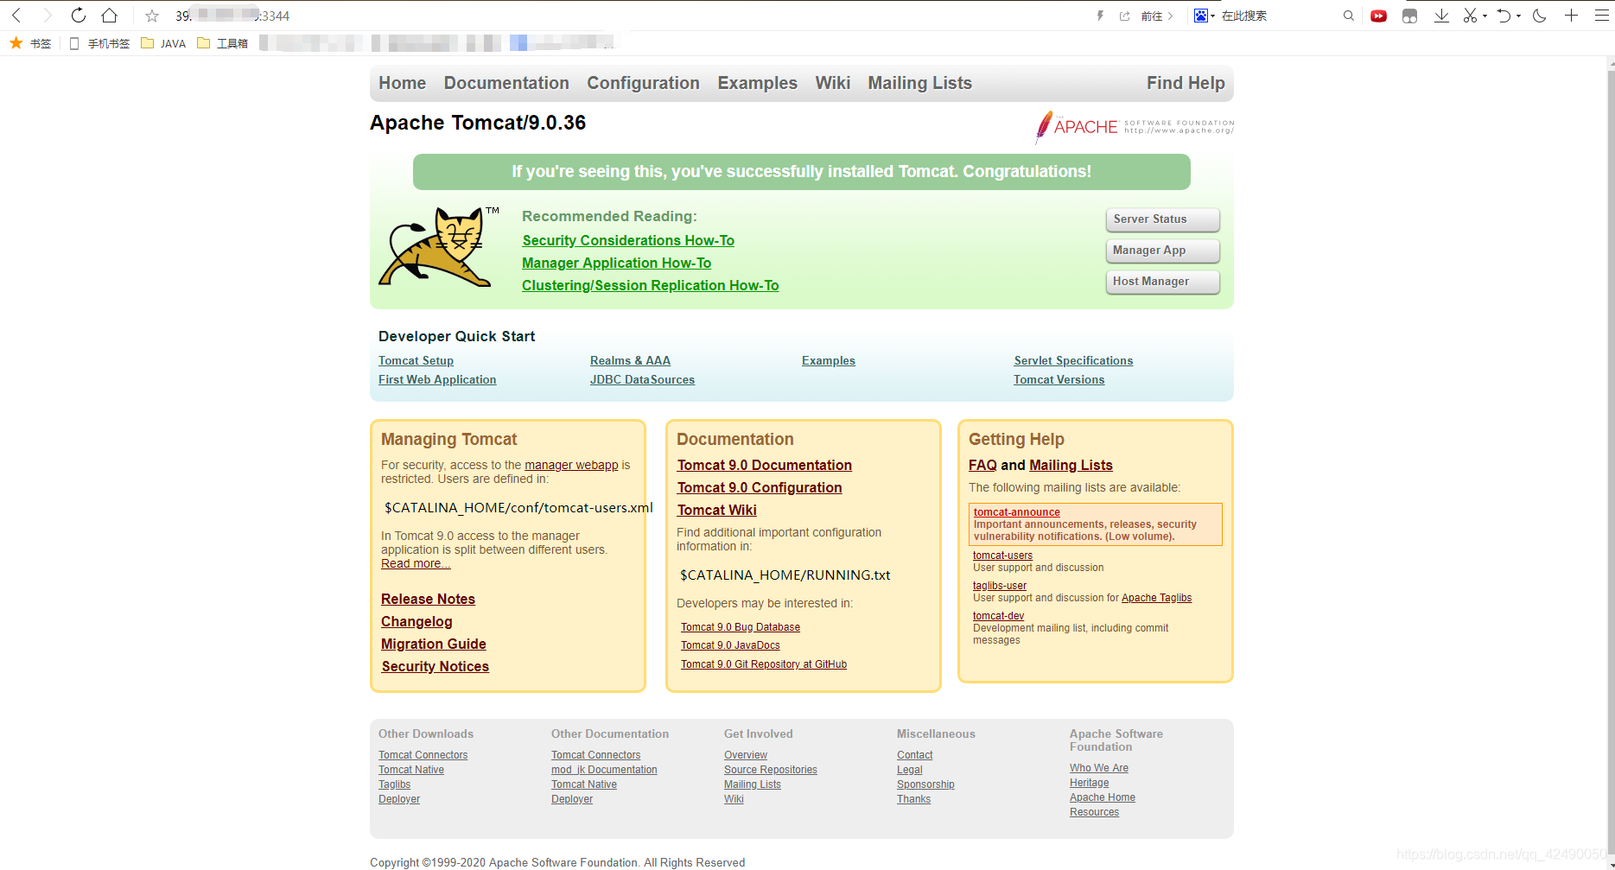Screen dimensions: 1615x870
Task: Open the Security Considerations How-To link
Action: point(627,240)
